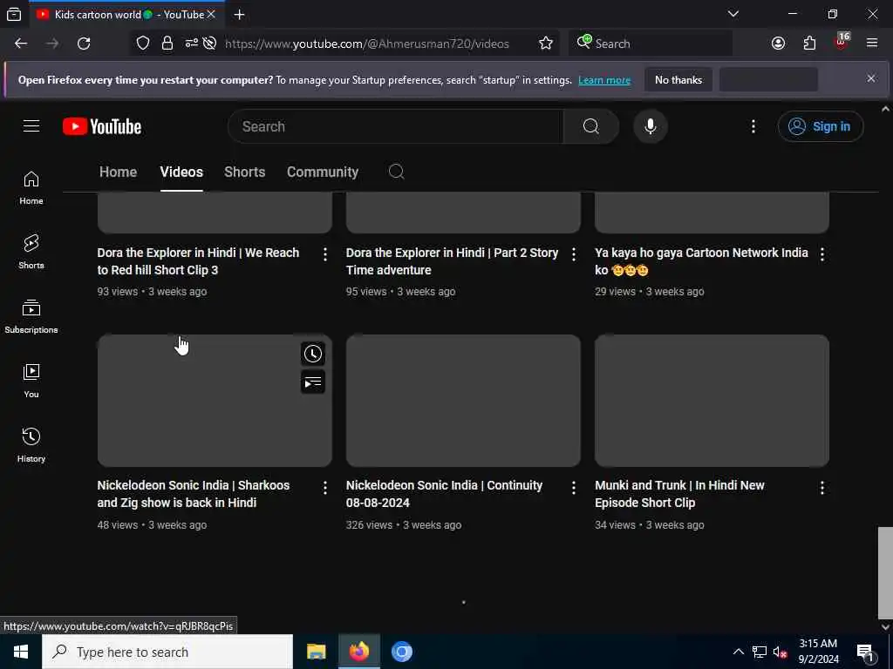Open the Windows Start menu
893x669 pixels.
coord(21,652)
